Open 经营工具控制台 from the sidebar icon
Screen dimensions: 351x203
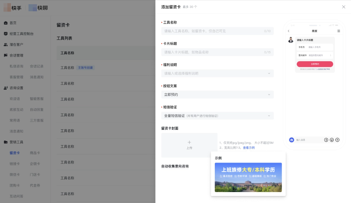coord(5,34)
